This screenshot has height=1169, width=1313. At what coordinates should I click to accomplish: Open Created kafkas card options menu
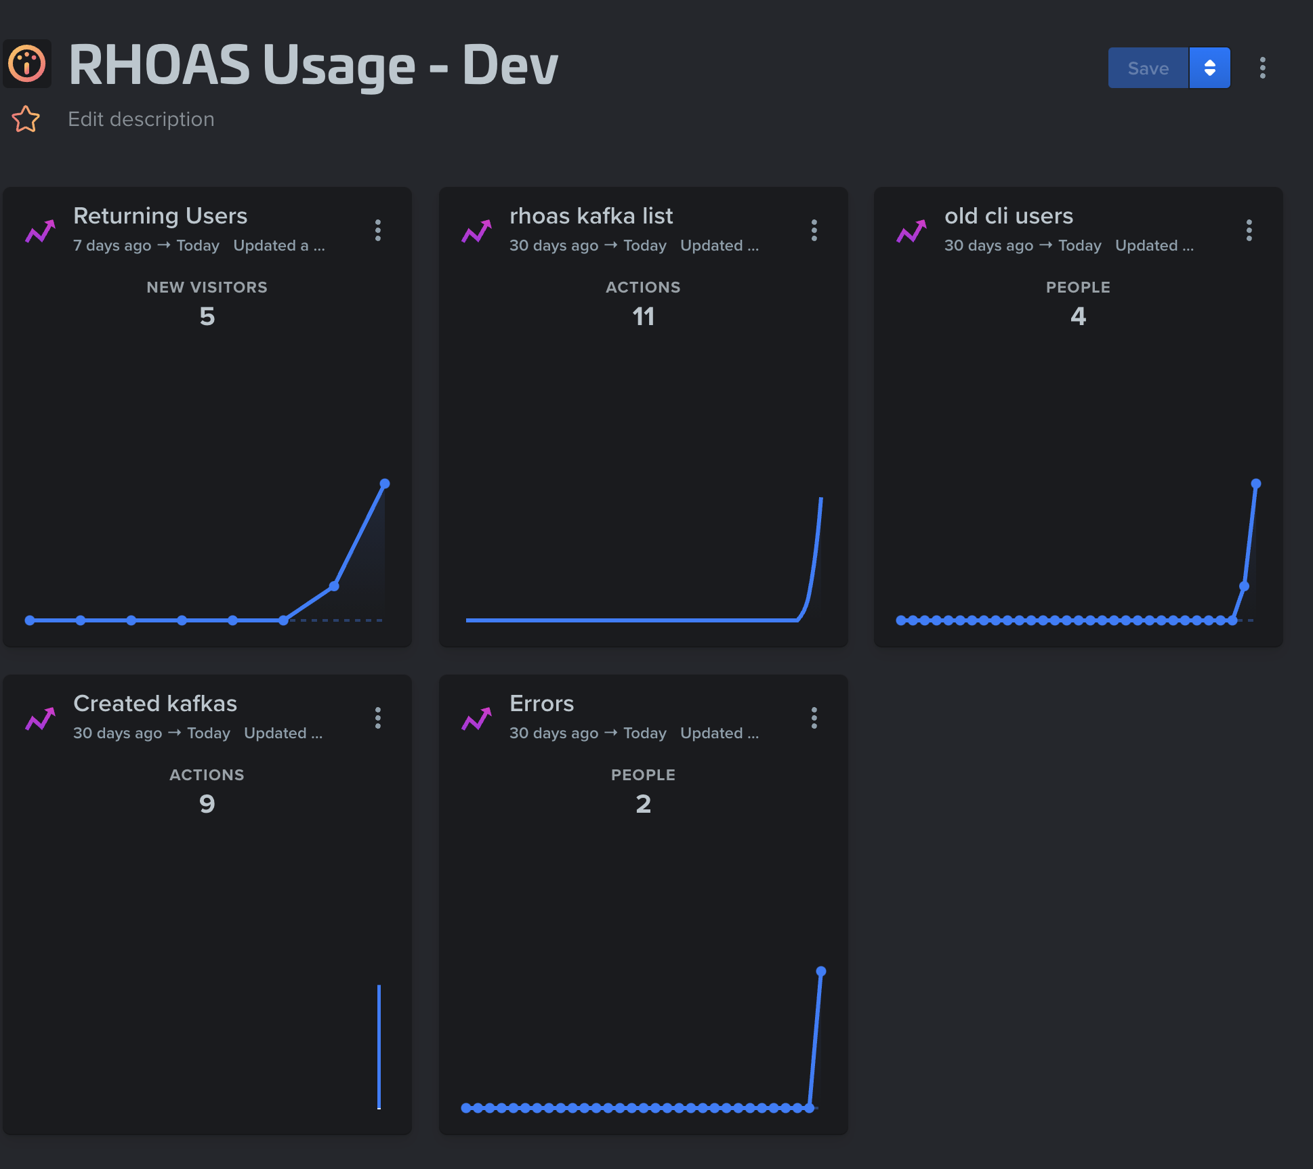[378, 718]
